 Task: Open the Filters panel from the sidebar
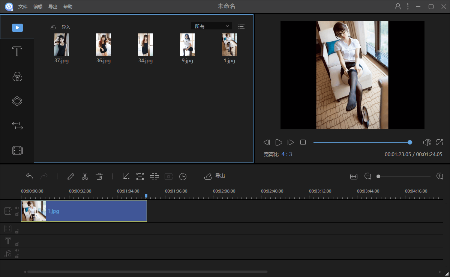coord(17,77)
